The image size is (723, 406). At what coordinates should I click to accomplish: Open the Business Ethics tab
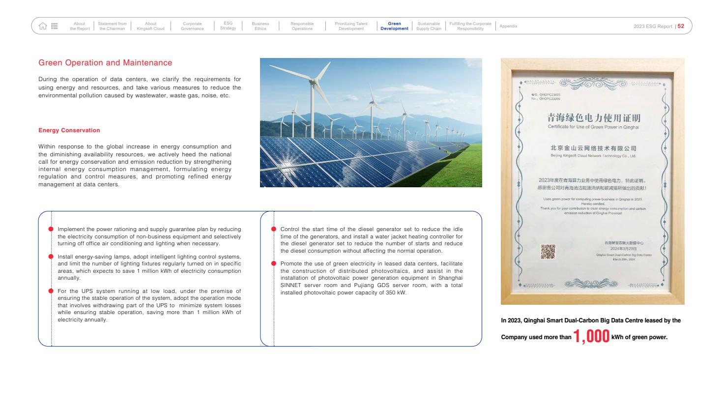tap(260, 26)
